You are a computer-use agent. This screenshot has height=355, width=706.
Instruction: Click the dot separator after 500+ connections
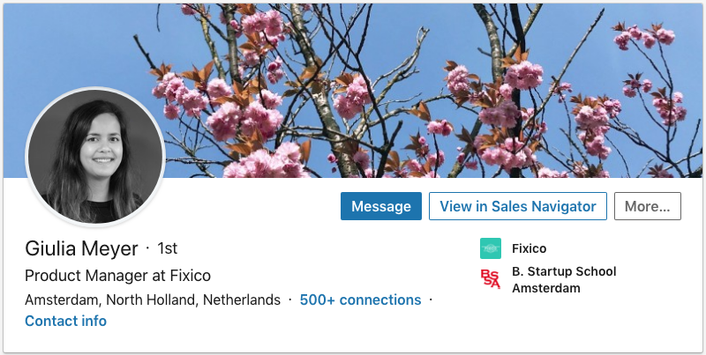pos(431,300)
